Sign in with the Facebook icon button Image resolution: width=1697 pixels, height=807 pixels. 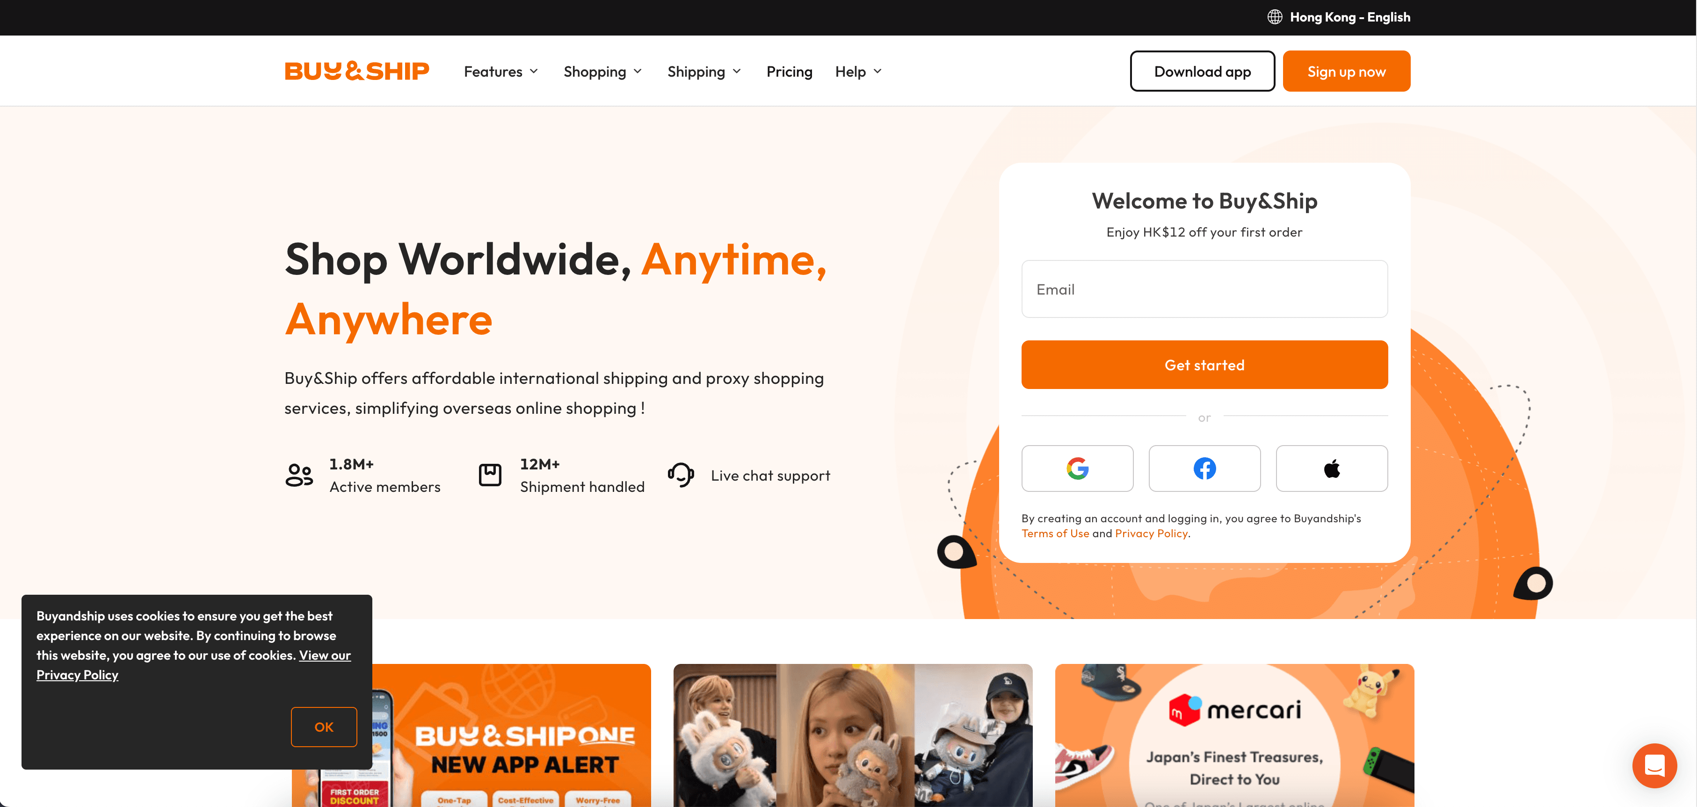(1204, 468)
